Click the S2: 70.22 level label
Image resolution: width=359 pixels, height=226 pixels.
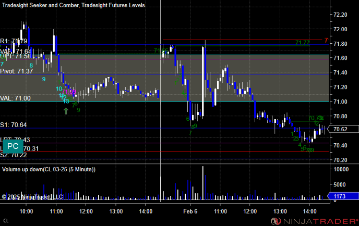coord(13,155)
